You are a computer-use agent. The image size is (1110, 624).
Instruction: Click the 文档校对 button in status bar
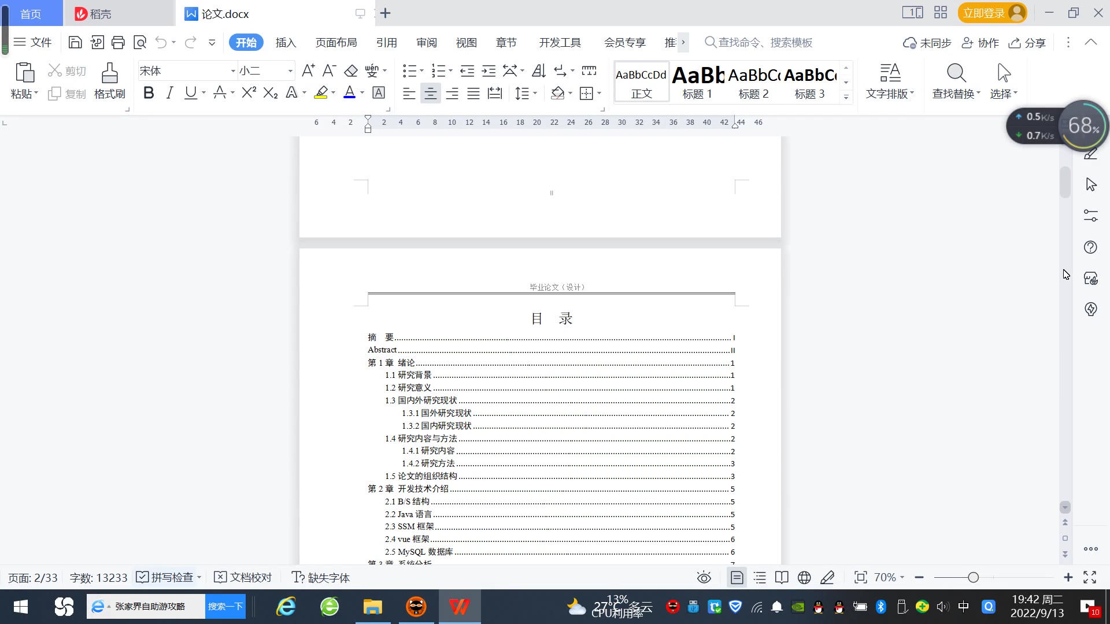click(243, 577)
